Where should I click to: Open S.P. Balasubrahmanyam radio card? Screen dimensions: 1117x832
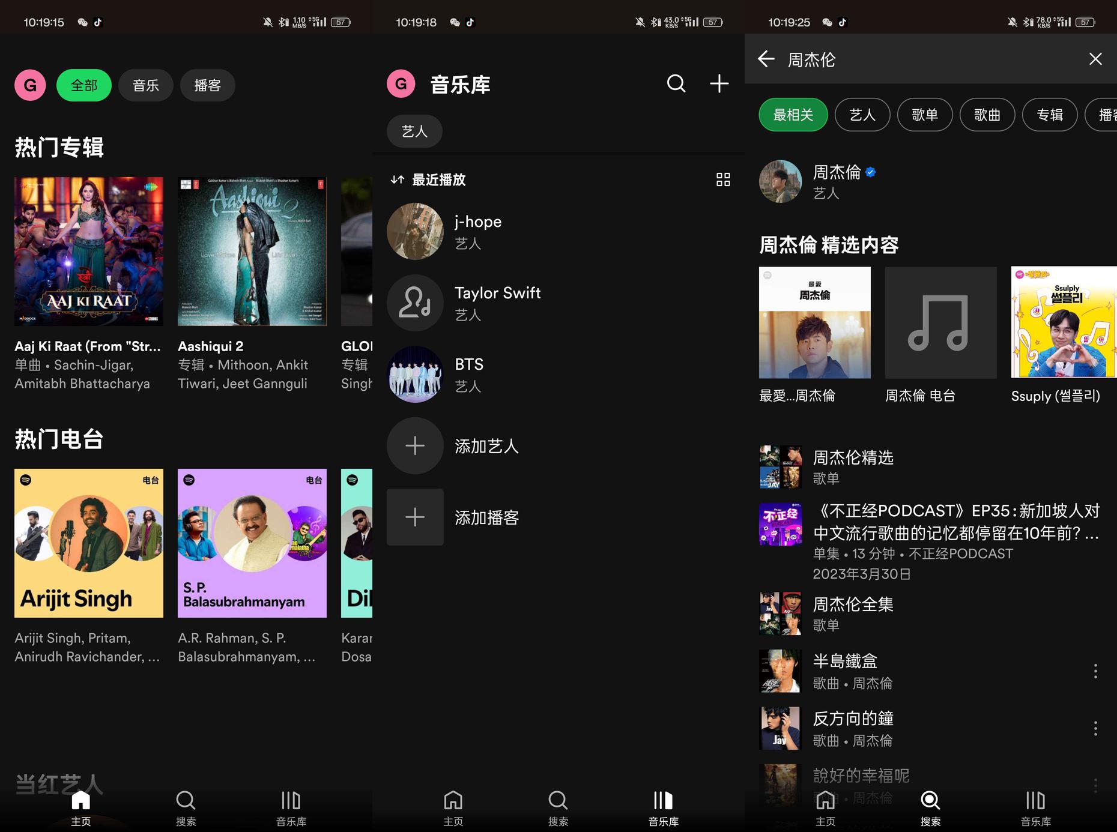(252, 543)
